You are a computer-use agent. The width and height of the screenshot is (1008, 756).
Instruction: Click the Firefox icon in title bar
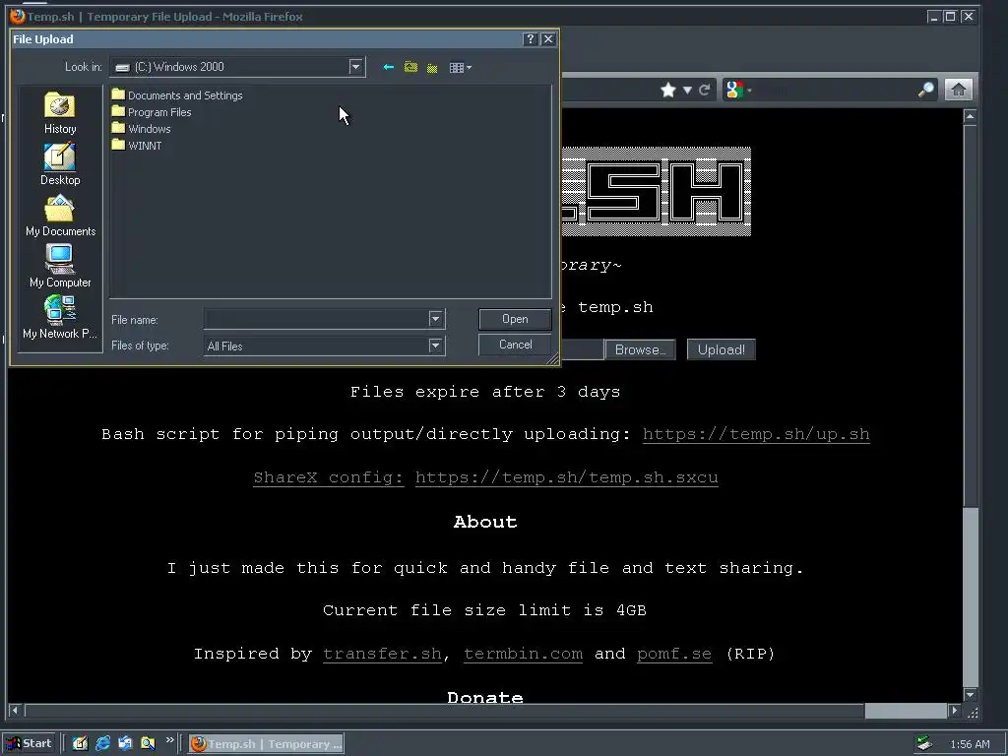point(18,16)
